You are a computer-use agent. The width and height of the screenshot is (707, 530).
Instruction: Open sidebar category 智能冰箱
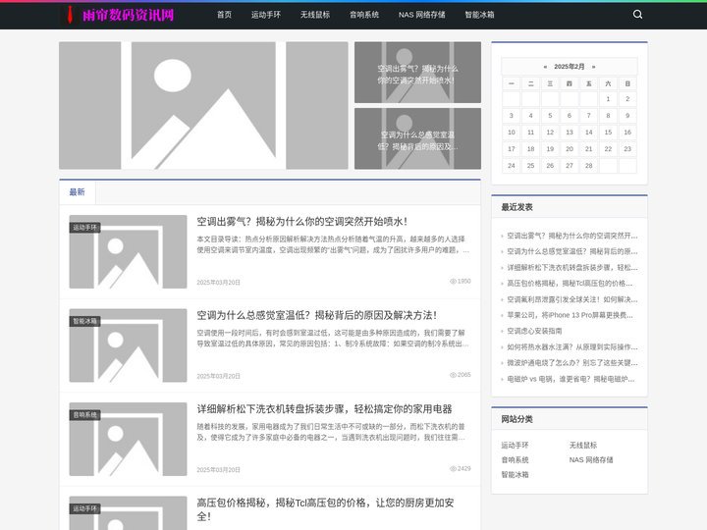pyautogui.click(x=515, y=475)
